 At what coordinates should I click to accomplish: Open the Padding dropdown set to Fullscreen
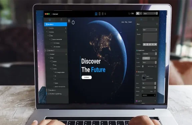[x=150, y=54]
